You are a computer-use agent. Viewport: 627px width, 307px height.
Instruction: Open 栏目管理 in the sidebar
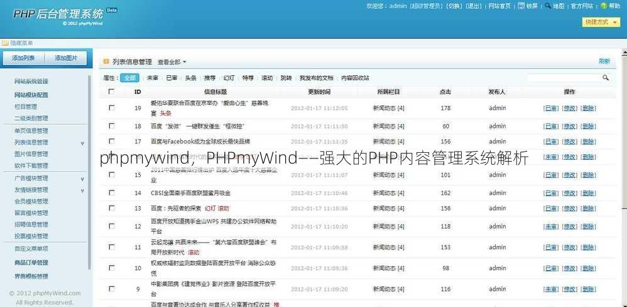click(x=26, y=107)
